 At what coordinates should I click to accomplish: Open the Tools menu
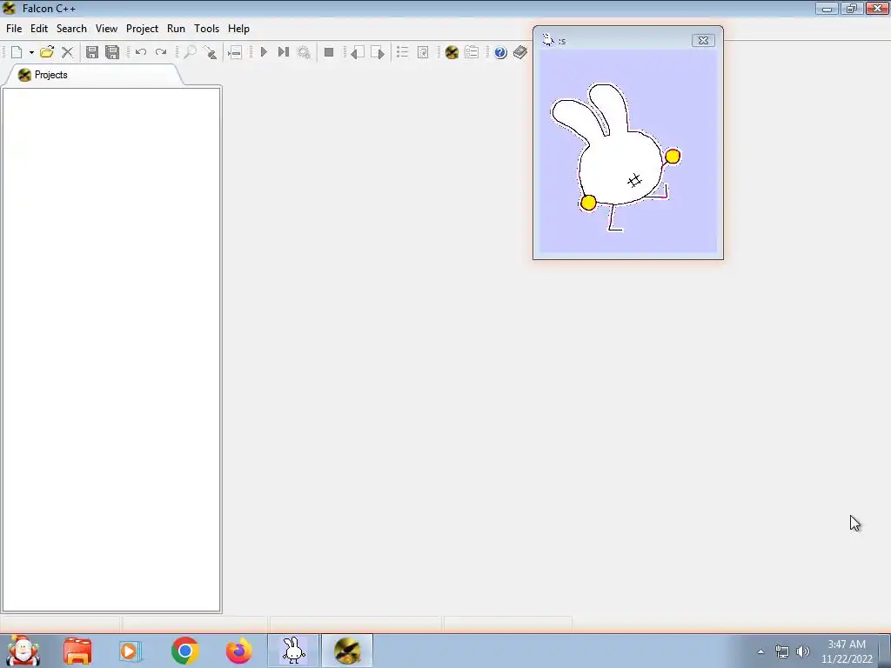click(206, 29)
